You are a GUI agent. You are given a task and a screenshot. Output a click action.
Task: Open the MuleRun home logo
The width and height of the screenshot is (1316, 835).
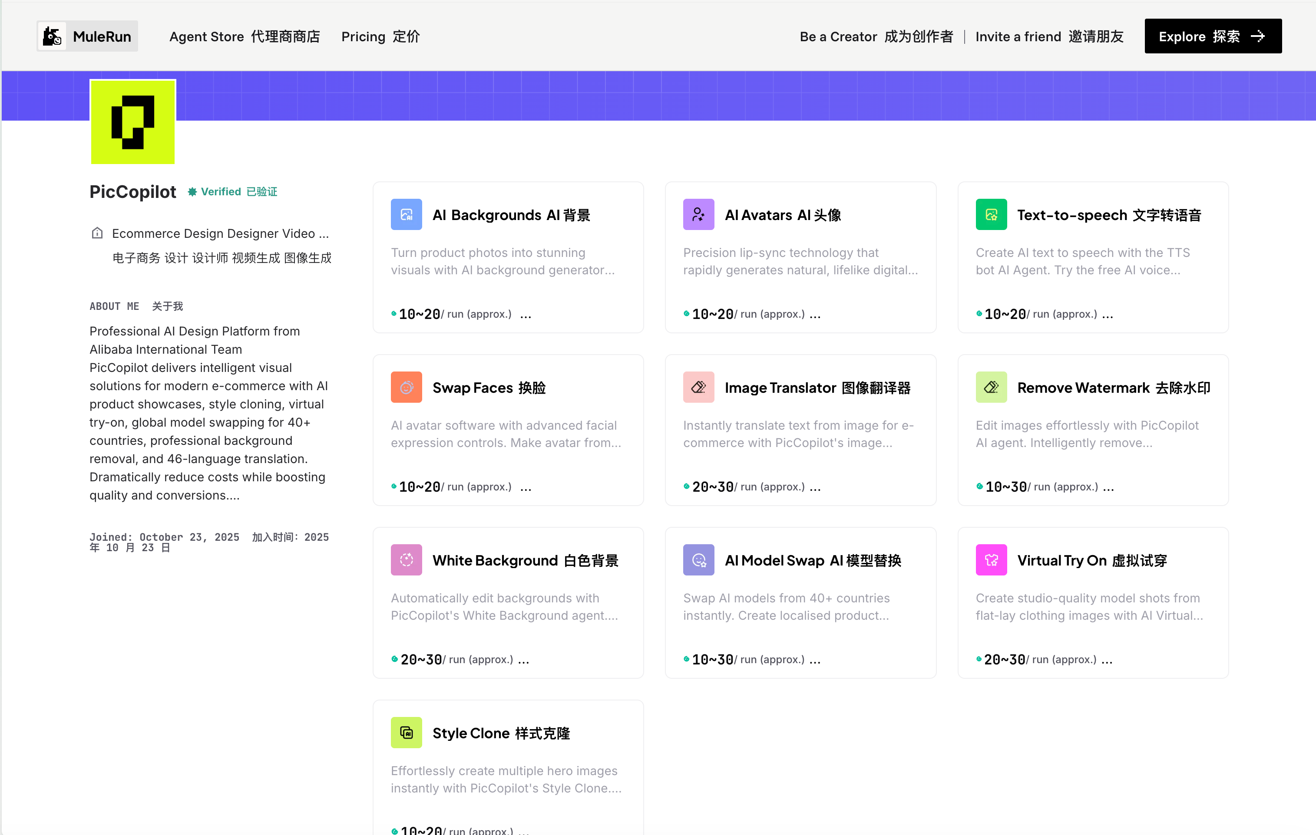click(x=87, y=36)
